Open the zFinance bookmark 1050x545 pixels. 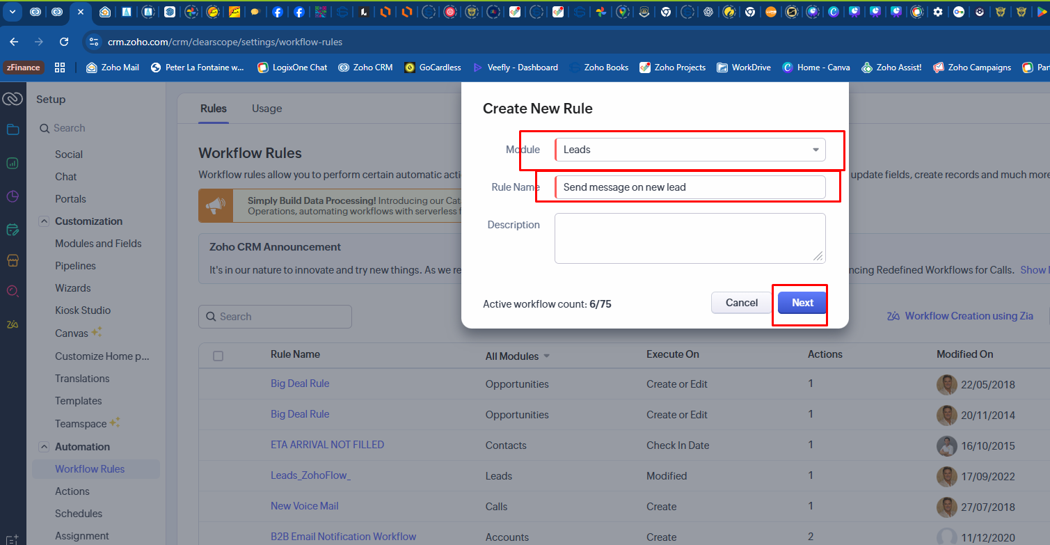pyautogui.click(x=24, y=68)
